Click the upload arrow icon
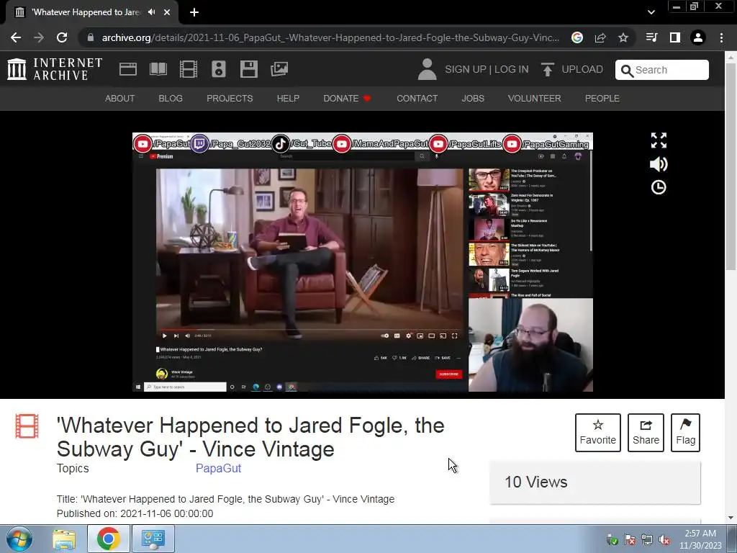The height and width of the screenshot is (553, 737). 547,69
